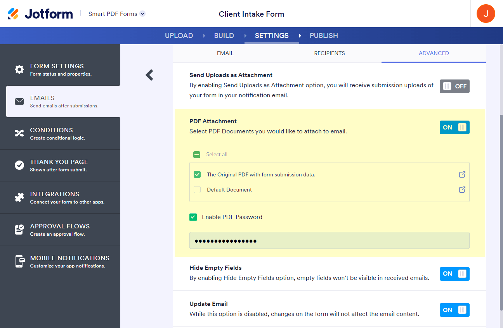Open Approval Flows section
Viewport: 503px width, 328px height.
(x=60, y=230)
